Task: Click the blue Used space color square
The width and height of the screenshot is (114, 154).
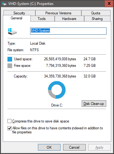Action: [10, 59]
